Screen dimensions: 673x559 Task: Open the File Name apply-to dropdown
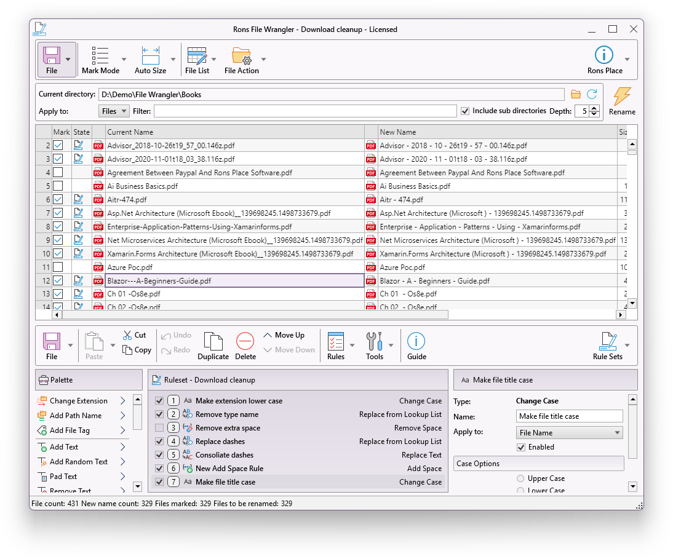(x=569, y=432)
